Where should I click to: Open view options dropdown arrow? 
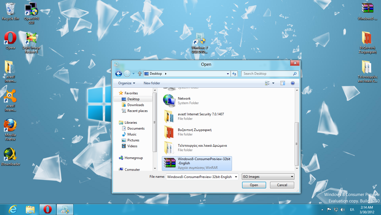pos(273,83)
